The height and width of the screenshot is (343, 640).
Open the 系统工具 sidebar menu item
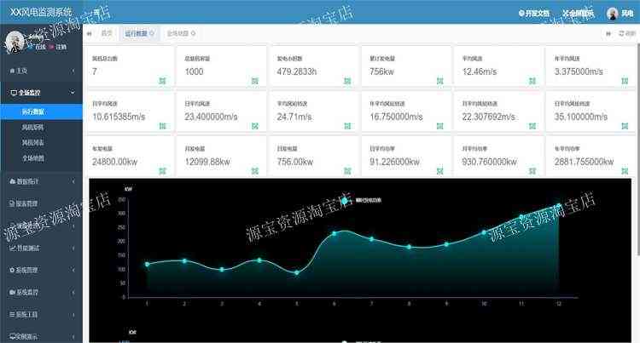pyautogui.click(x=41, y=315)
